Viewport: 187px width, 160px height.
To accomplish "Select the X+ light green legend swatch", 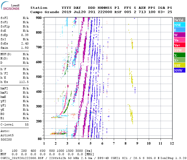I will click(180, 60).
